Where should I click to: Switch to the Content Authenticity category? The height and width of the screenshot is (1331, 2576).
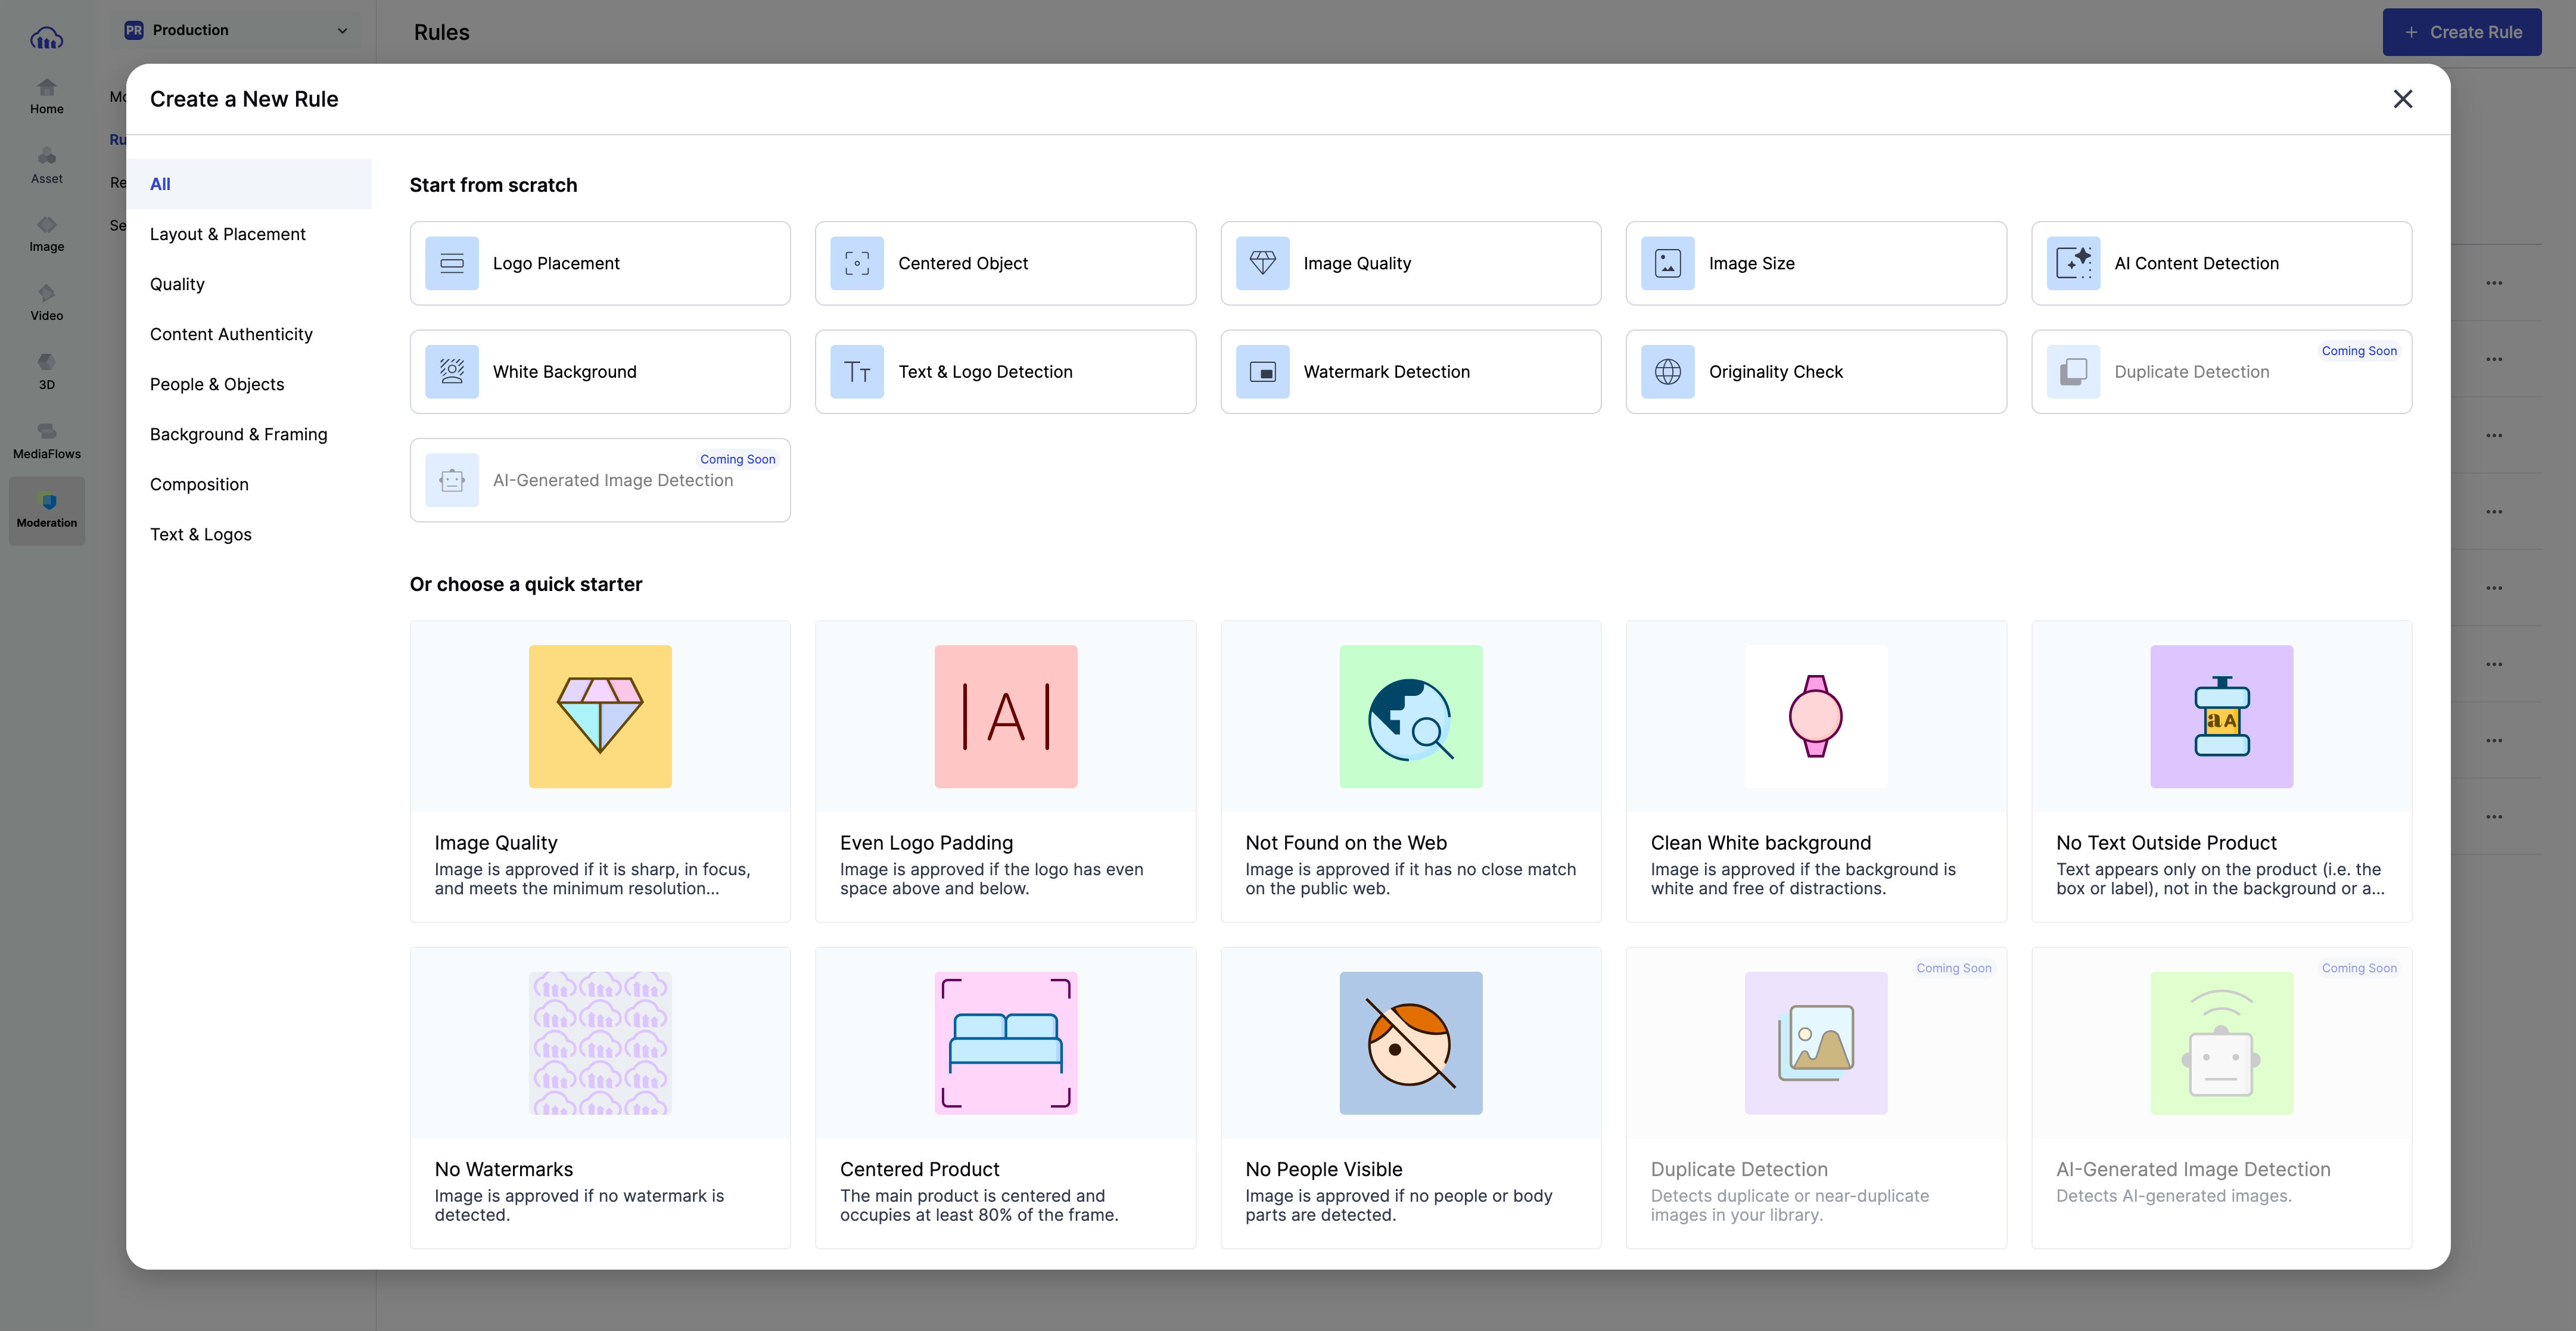tap(231, 334)
